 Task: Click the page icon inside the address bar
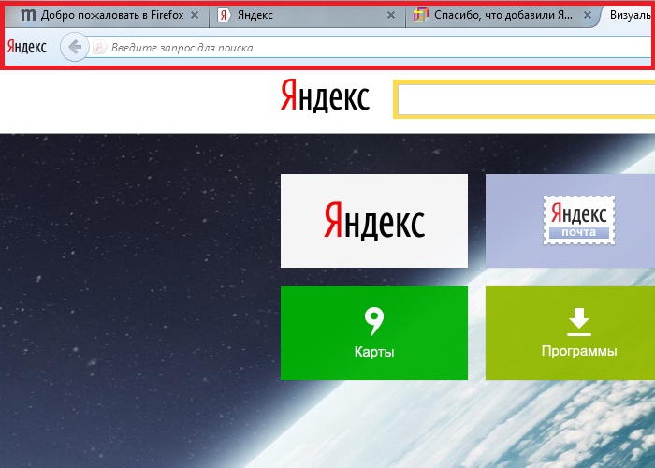click(x=99, y=48)
